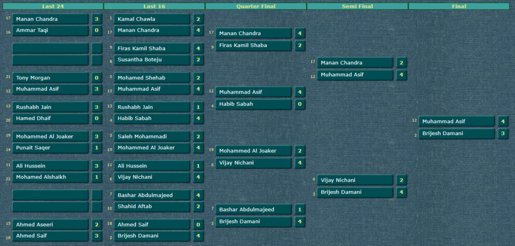Click the Last 24 column header

pos(53,6)
